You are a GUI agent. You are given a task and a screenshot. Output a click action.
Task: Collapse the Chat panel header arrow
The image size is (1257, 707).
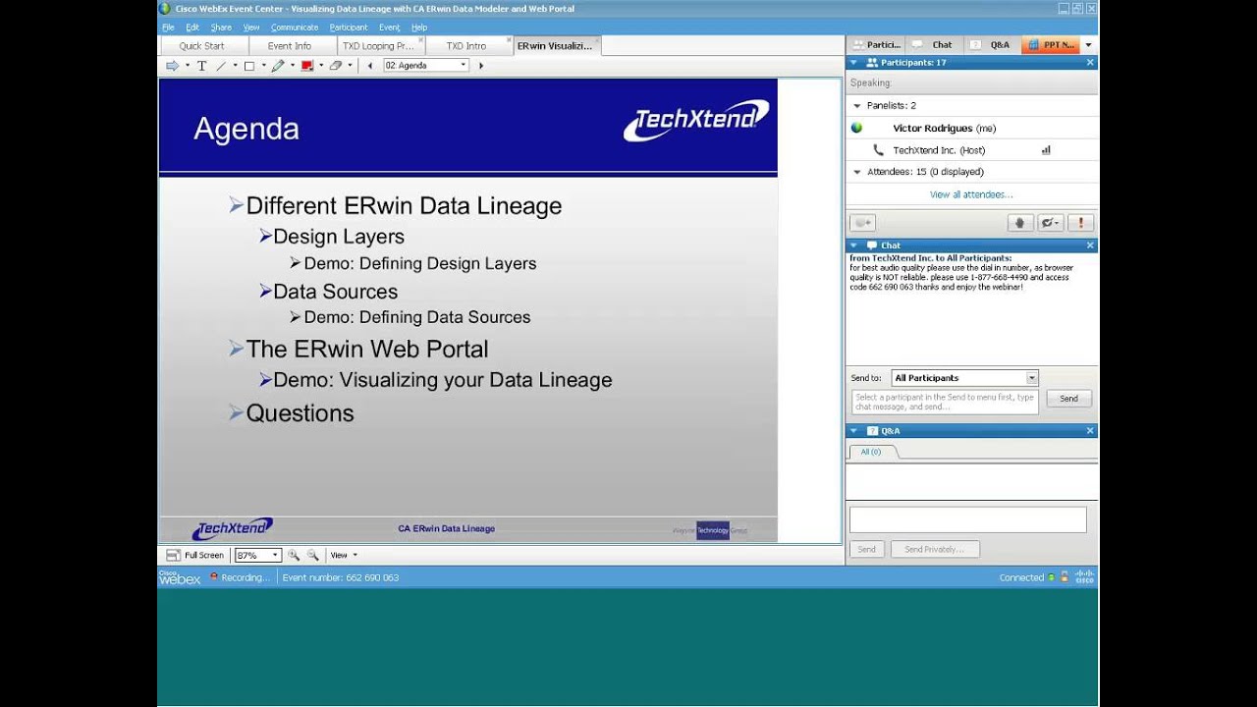854,245
